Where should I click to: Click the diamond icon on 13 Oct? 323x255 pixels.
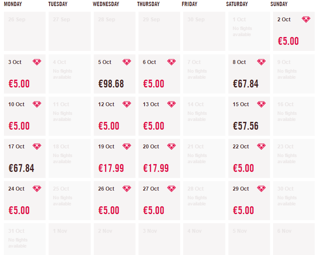(x=171, y=104)
